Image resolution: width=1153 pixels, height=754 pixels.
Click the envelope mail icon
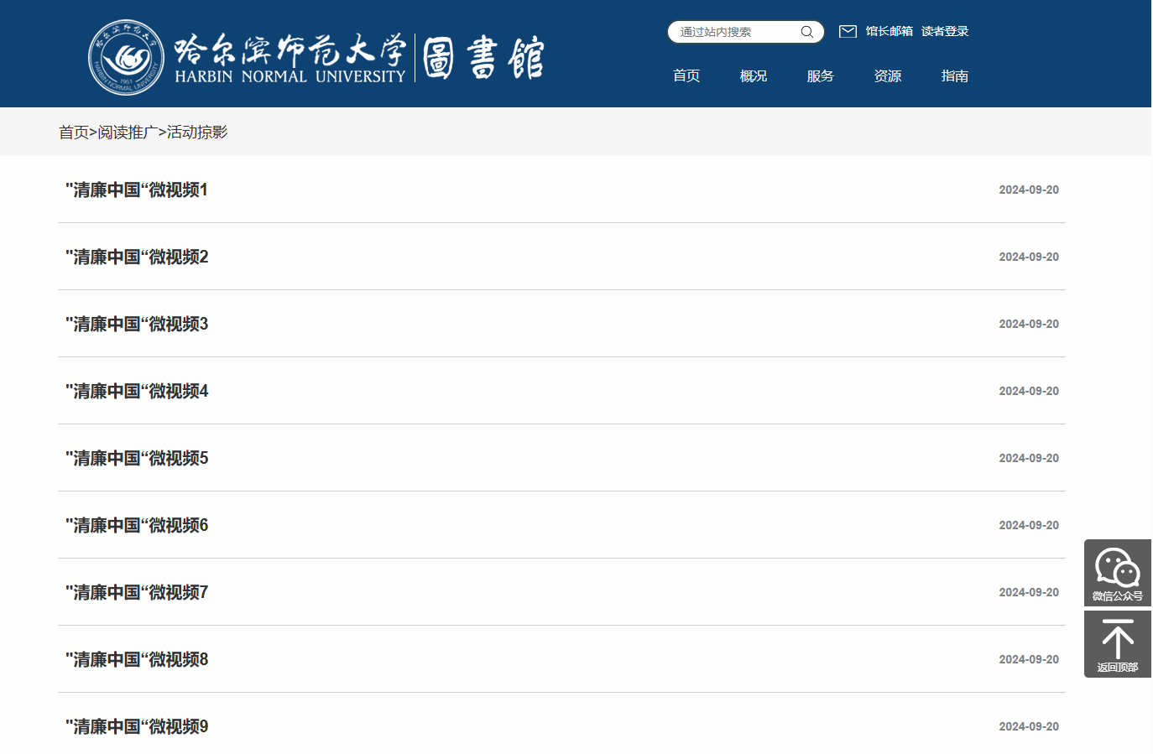(x=848, y=32)
